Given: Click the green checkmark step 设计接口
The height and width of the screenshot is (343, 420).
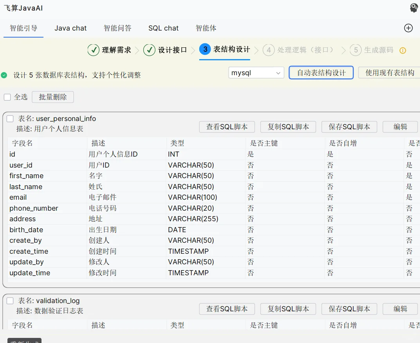Looking at the screenshot, I should click(x=165, y=50).
